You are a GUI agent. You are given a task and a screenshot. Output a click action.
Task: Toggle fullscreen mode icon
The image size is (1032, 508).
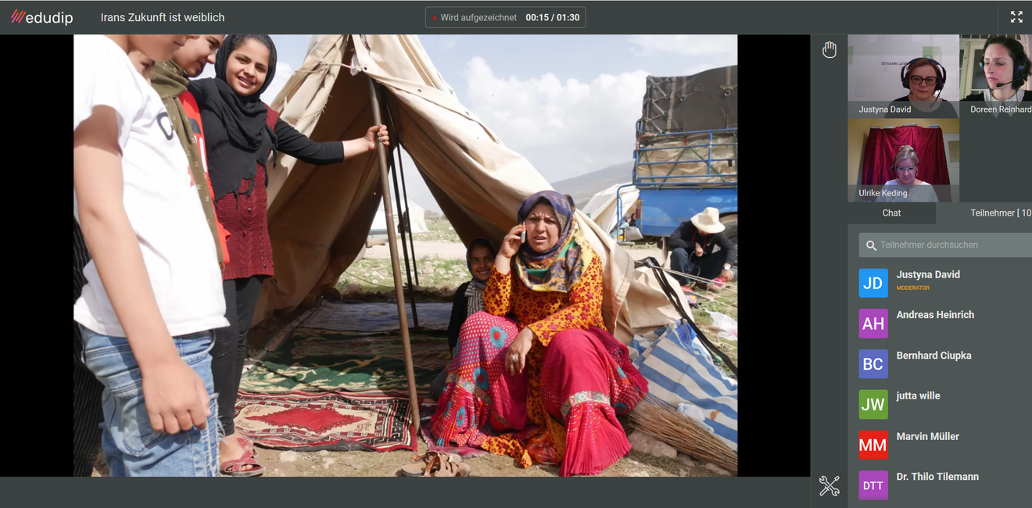click(x=1016, y=17)
